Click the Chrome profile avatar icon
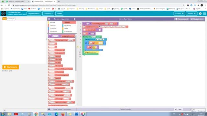207x116 pixels. point(202,5)
